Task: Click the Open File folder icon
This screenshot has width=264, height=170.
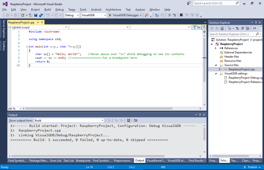Action: pyautogui.click(x=31, y=15)
